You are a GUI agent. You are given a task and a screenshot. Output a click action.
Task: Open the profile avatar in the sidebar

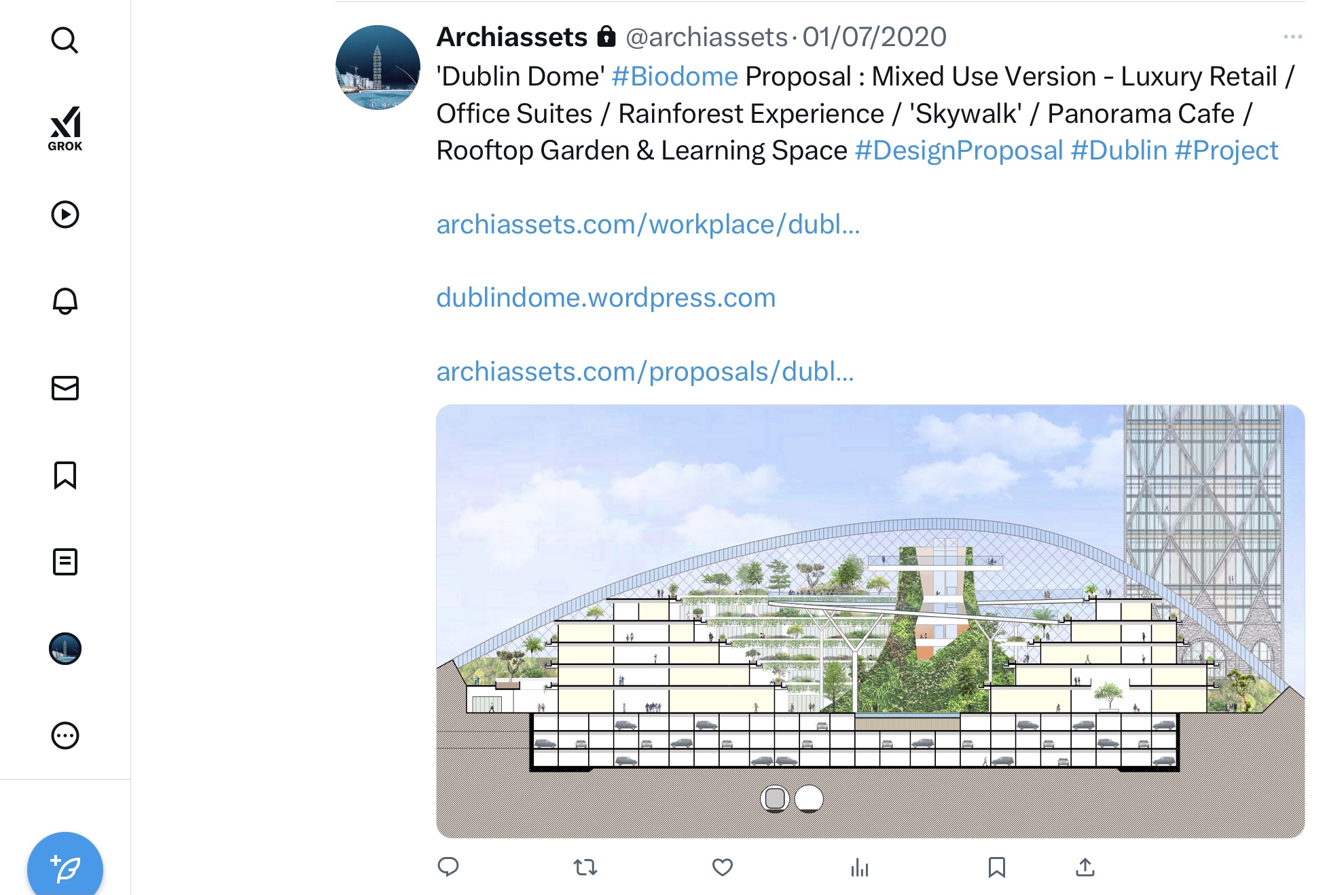coord(65,649)
